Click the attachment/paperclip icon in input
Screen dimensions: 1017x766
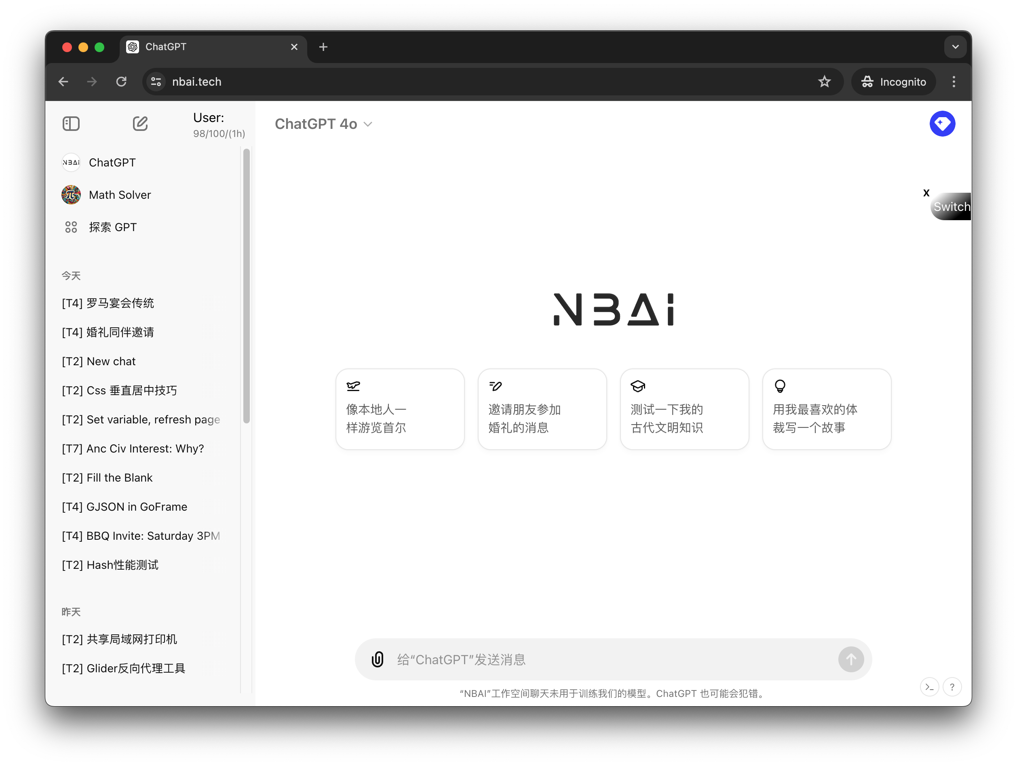pyautogui.click(x=377, y=658)
